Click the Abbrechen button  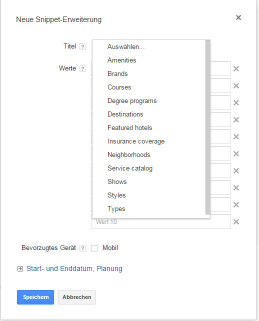tap(77, 297)
